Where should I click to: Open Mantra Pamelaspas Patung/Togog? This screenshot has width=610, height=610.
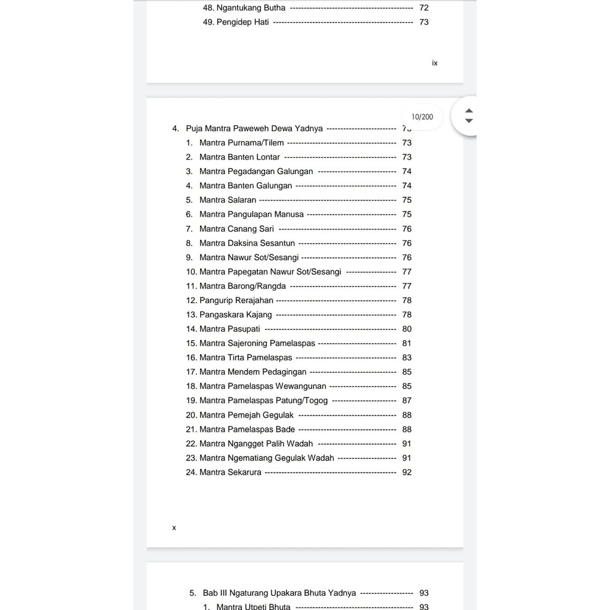click(x=263, y=400)
